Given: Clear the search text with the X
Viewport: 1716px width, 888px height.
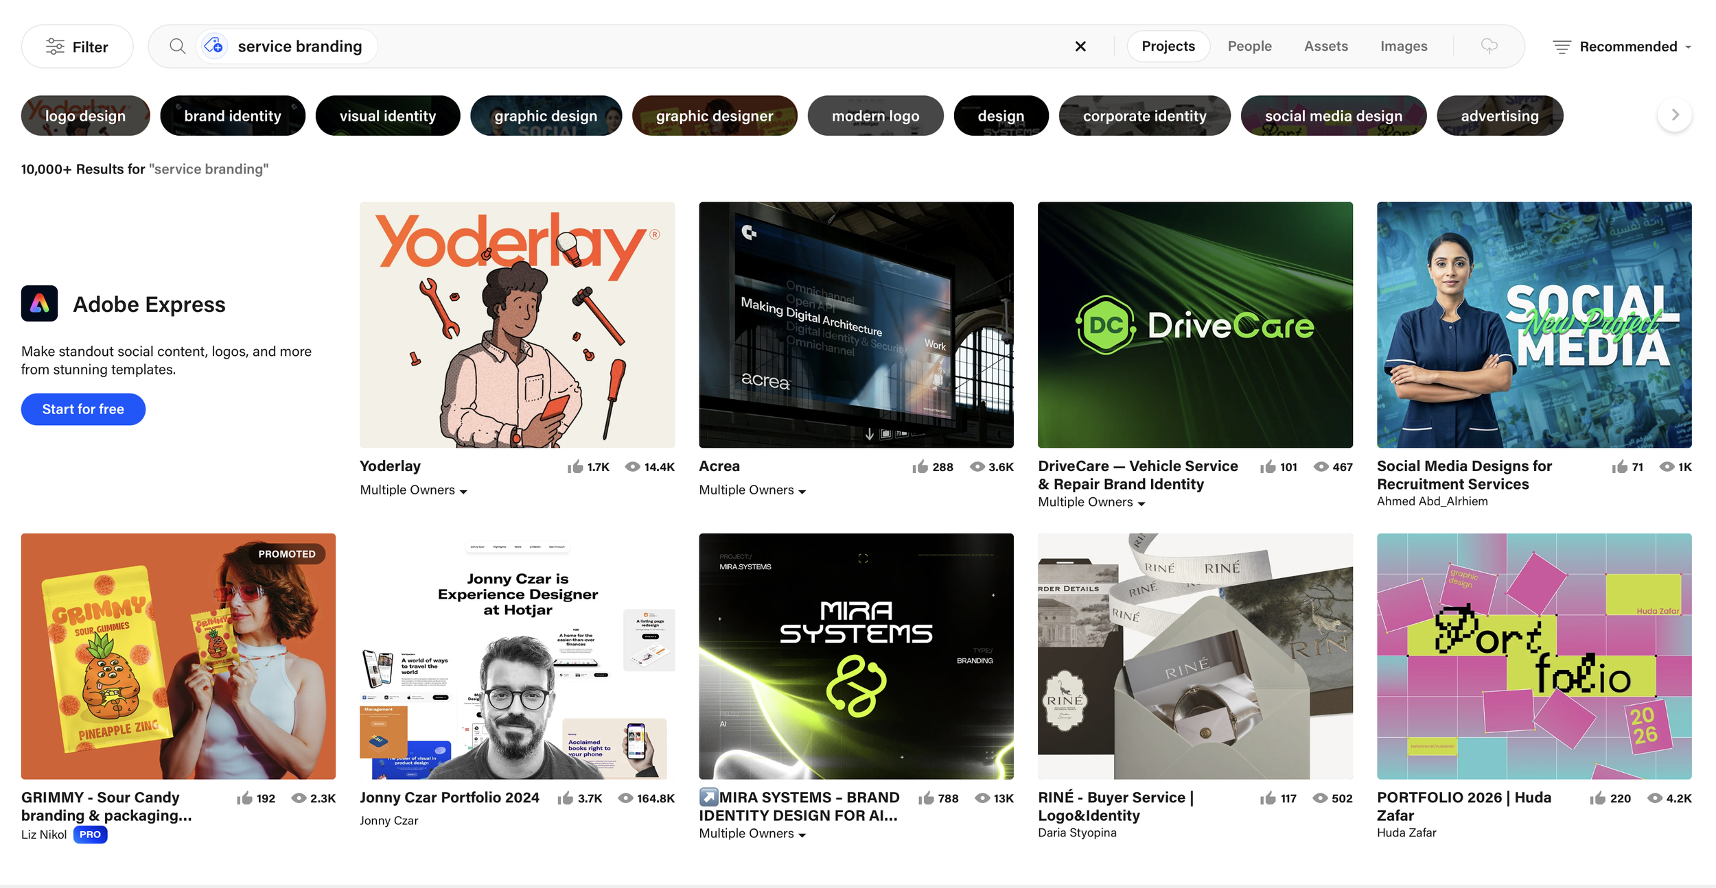Looking at the screenshot, I should 1080,46.
